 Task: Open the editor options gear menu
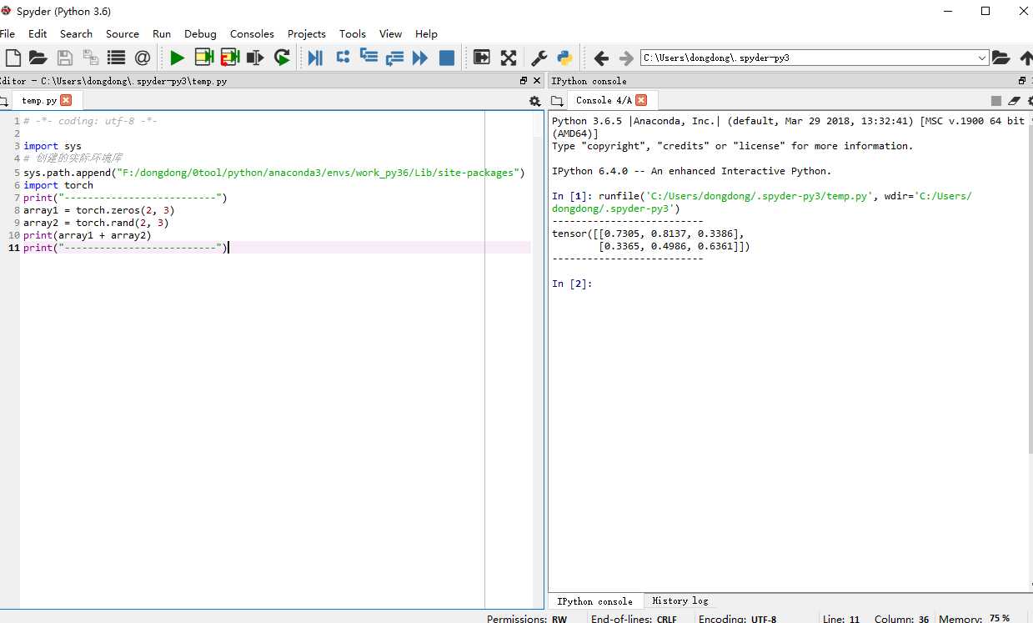click(x=534, y=101)
